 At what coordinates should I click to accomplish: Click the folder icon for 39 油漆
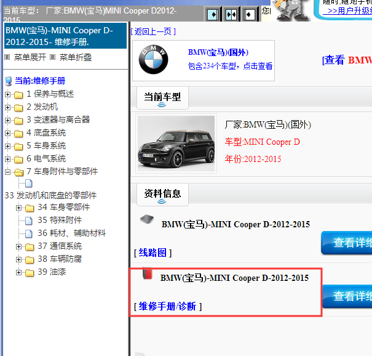coord(30,273)
